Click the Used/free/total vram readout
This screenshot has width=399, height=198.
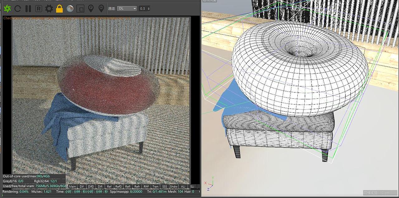(x=35, y=186)
